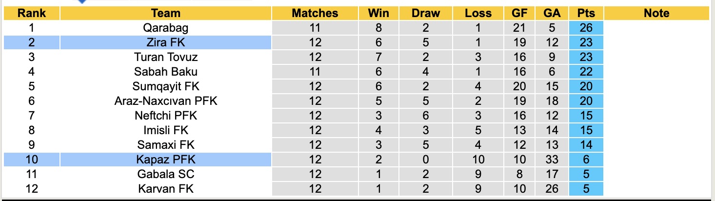Viewport: 715px width, 201px height.
Task: Click the Matches column header
Action: [x=315, y=13]
